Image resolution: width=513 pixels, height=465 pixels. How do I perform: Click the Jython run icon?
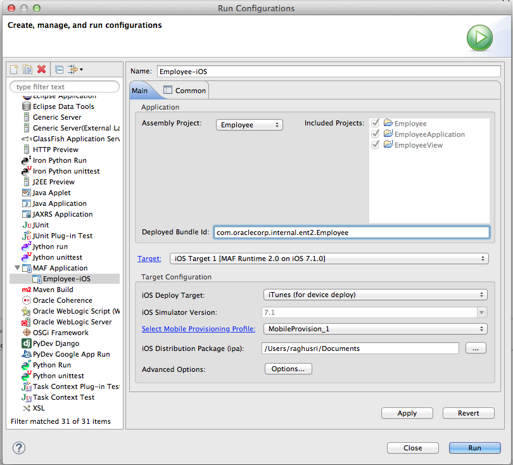(26, 246)
